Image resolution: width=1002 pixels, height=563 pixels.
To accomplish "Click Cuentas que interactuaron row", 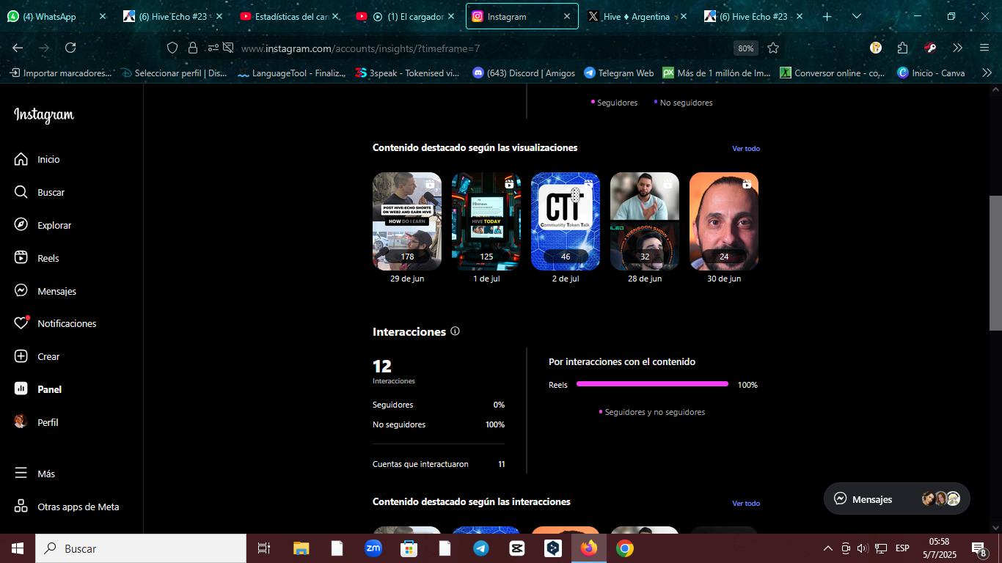I will 439,464.
